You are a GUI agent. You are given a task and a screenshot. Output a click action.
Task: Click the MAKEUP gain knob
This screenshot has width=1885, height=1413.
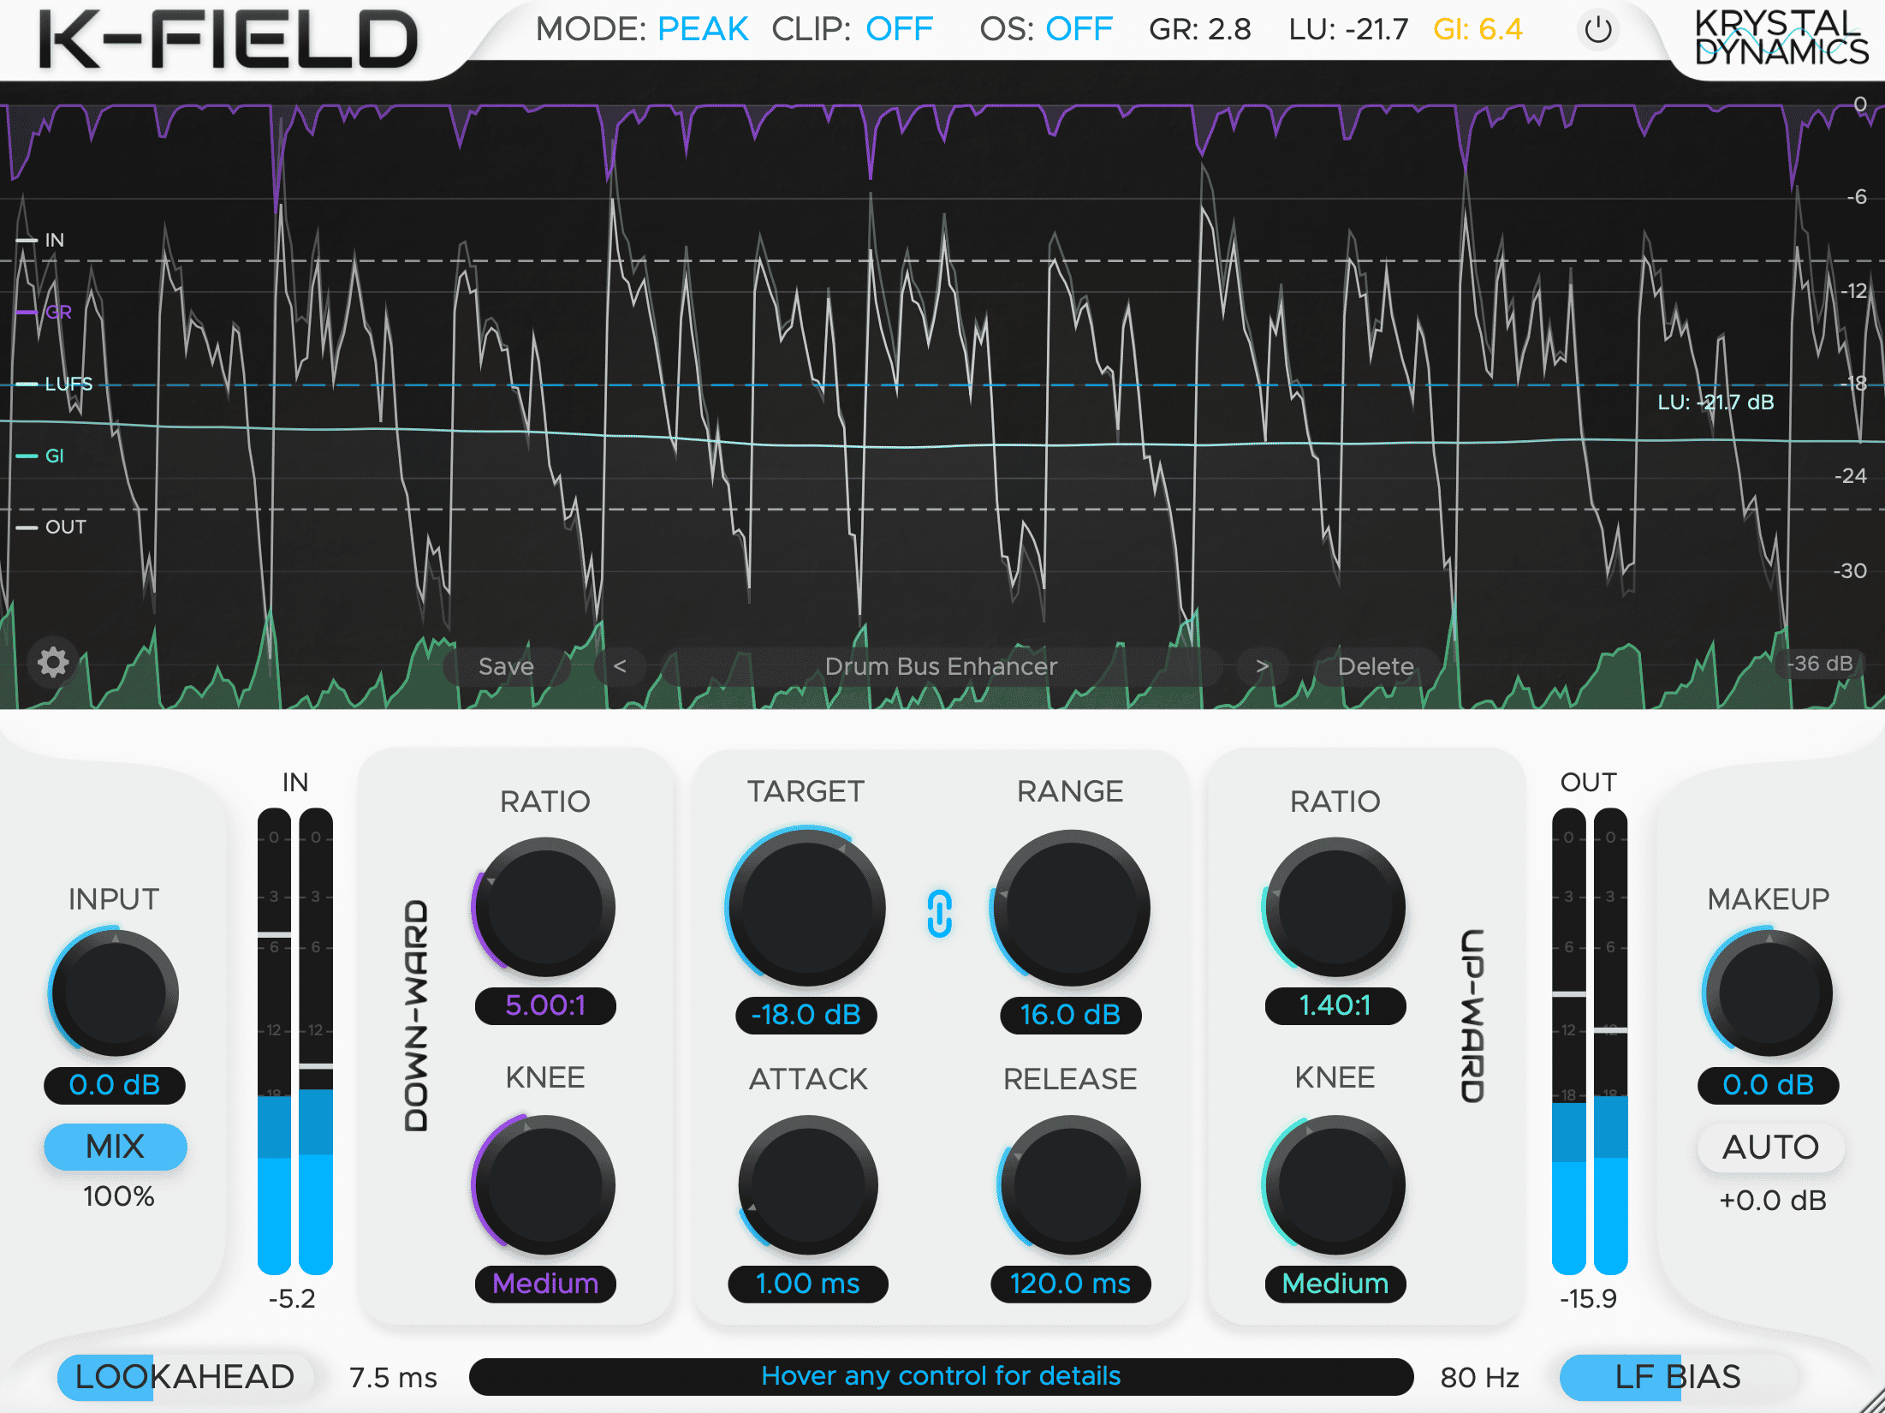[1769, 993]
